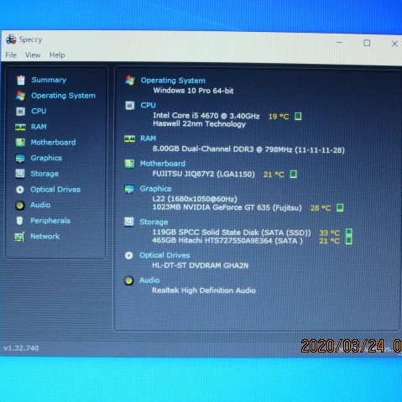This screenshot has width=402, height=402.
Task: Click the Speccy app icon in title bar
Action: [11, 39]
